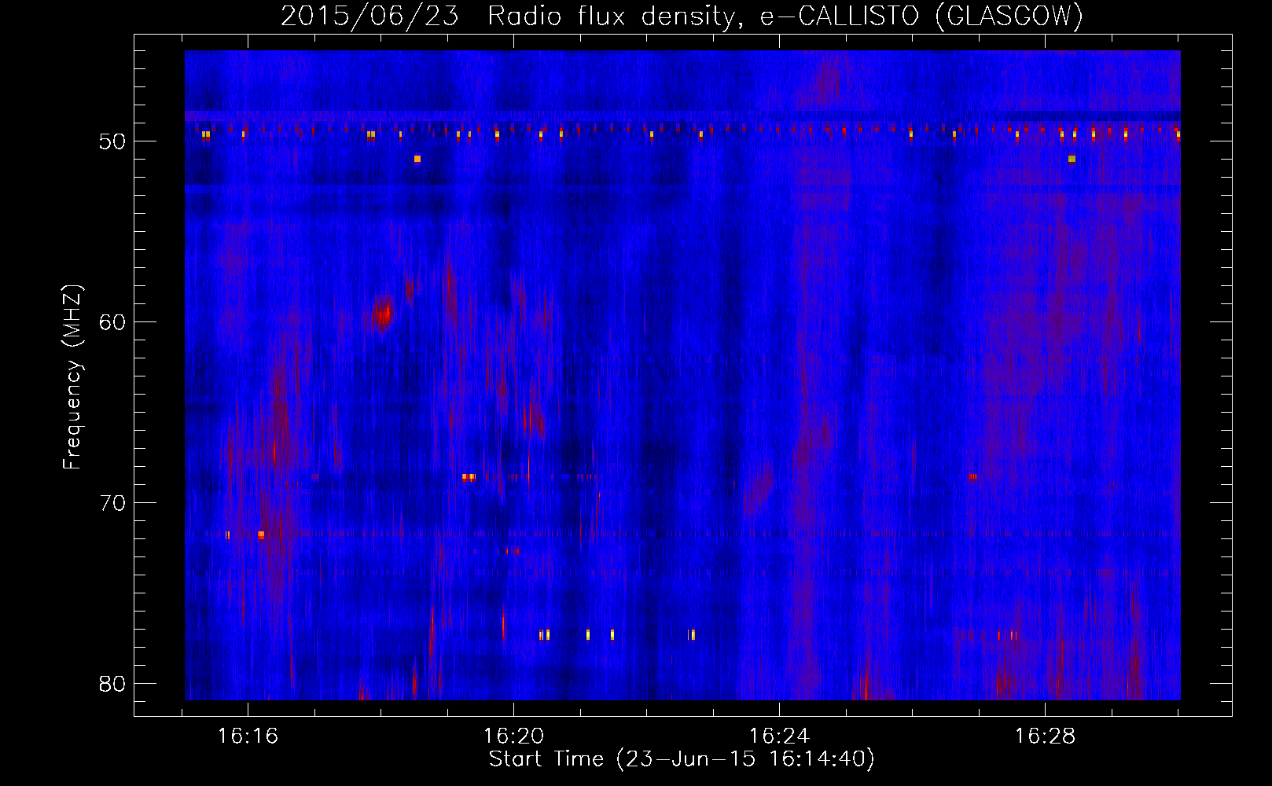Click the 50 frequency tick label

112,141
